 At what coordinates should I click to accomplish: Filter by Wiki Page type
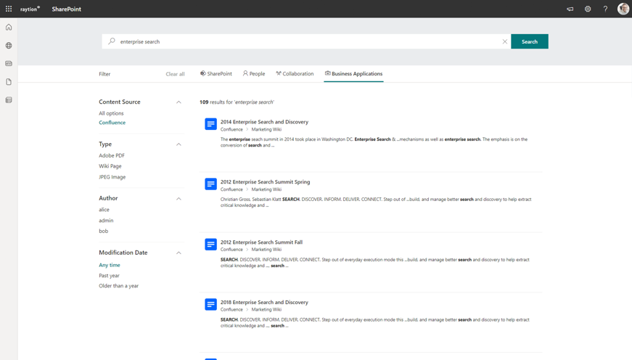[x=110, y=166]
